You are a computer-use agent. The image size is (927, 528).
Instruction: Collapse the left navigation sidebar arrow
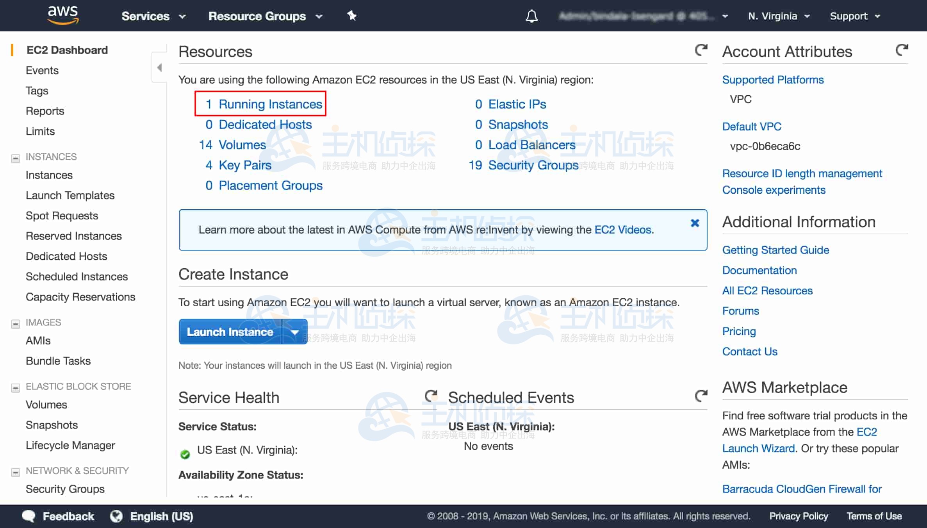159,68
